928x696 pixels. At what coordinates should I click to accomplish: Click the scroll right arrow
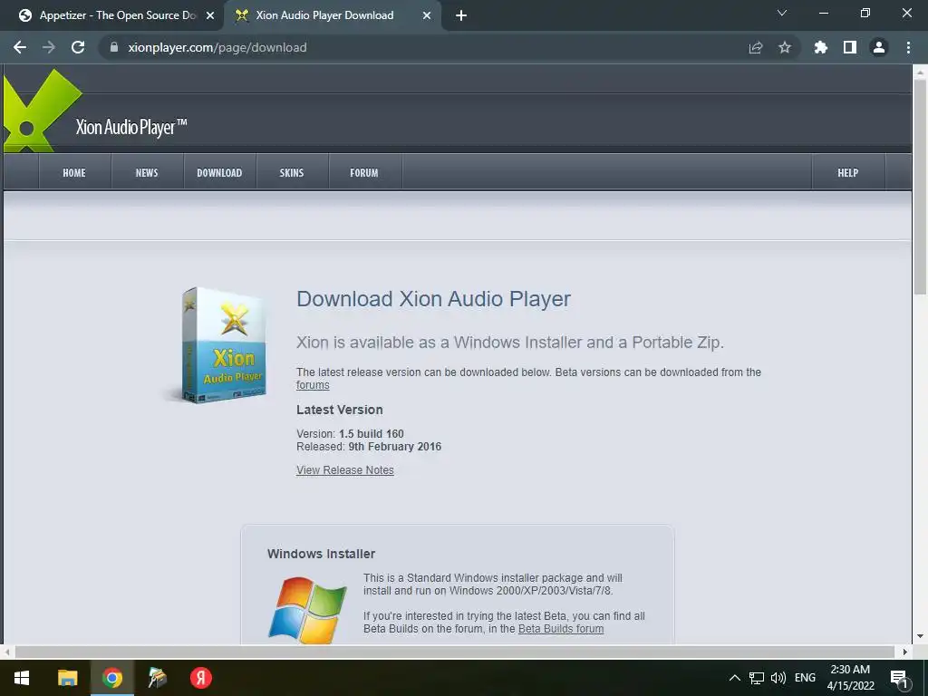coord(904,652)
